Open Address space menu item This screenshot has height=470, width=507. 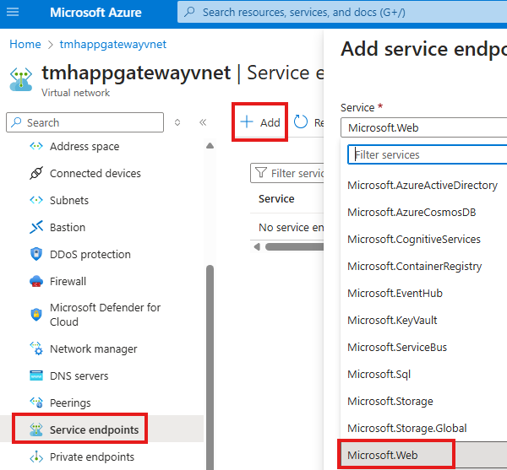pyautogui.click(x=84, y=147)
